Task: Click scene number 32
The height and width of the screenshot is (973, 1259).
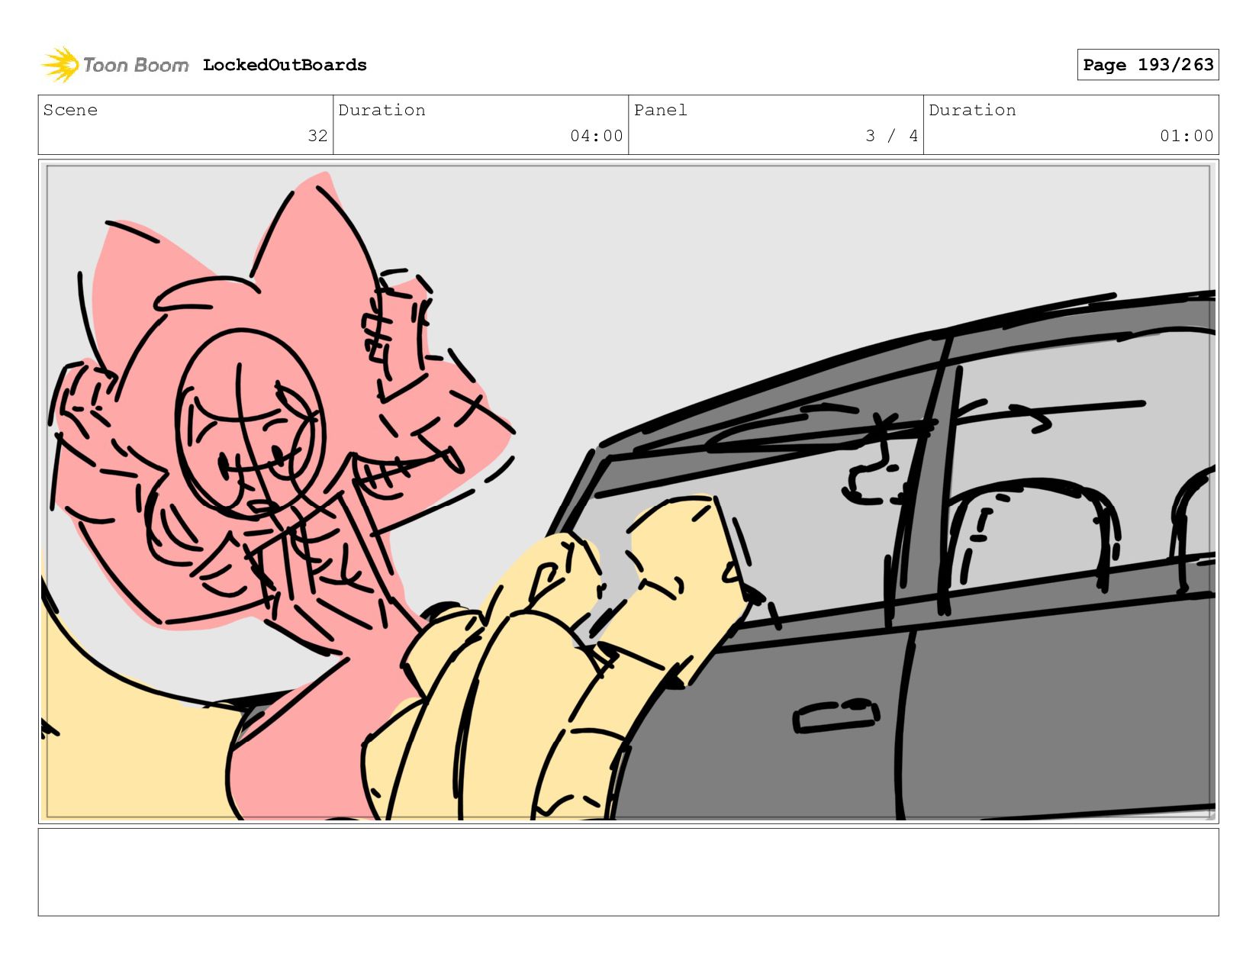Action: 317,136
